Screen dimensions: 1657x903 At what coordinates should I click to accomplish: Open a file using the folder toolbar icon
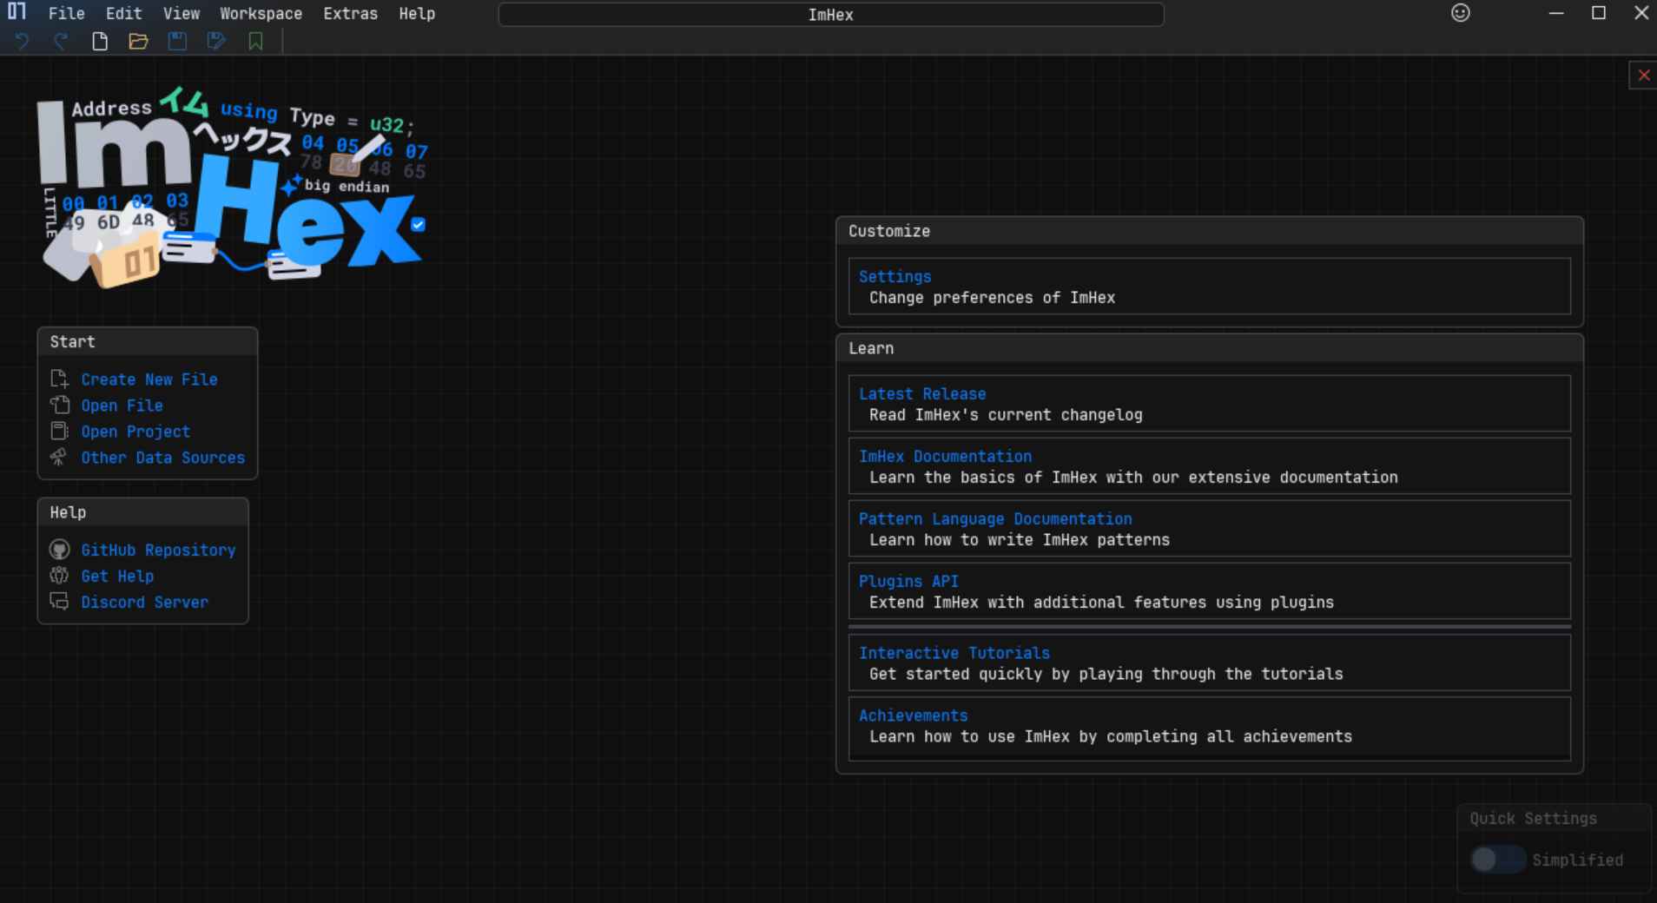click(x=138, y=41)
